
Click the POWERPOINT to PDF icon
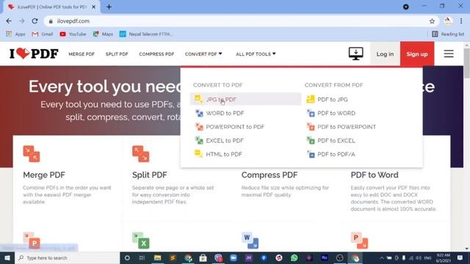(x=199, y=127)
